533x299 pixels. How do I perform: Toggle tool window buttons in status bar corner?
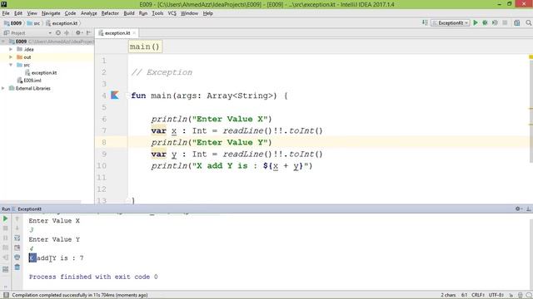(6, 295)
